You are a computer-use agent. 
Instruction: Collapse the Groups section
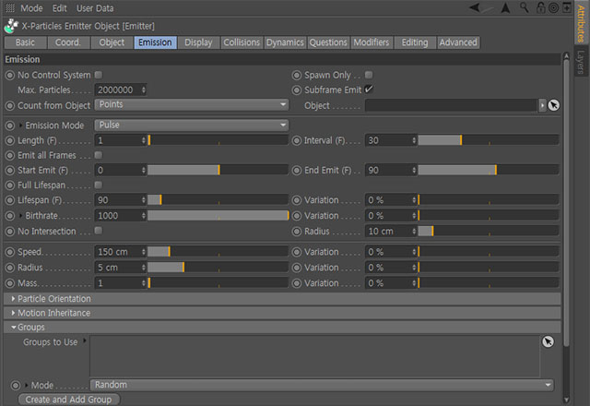282,328
